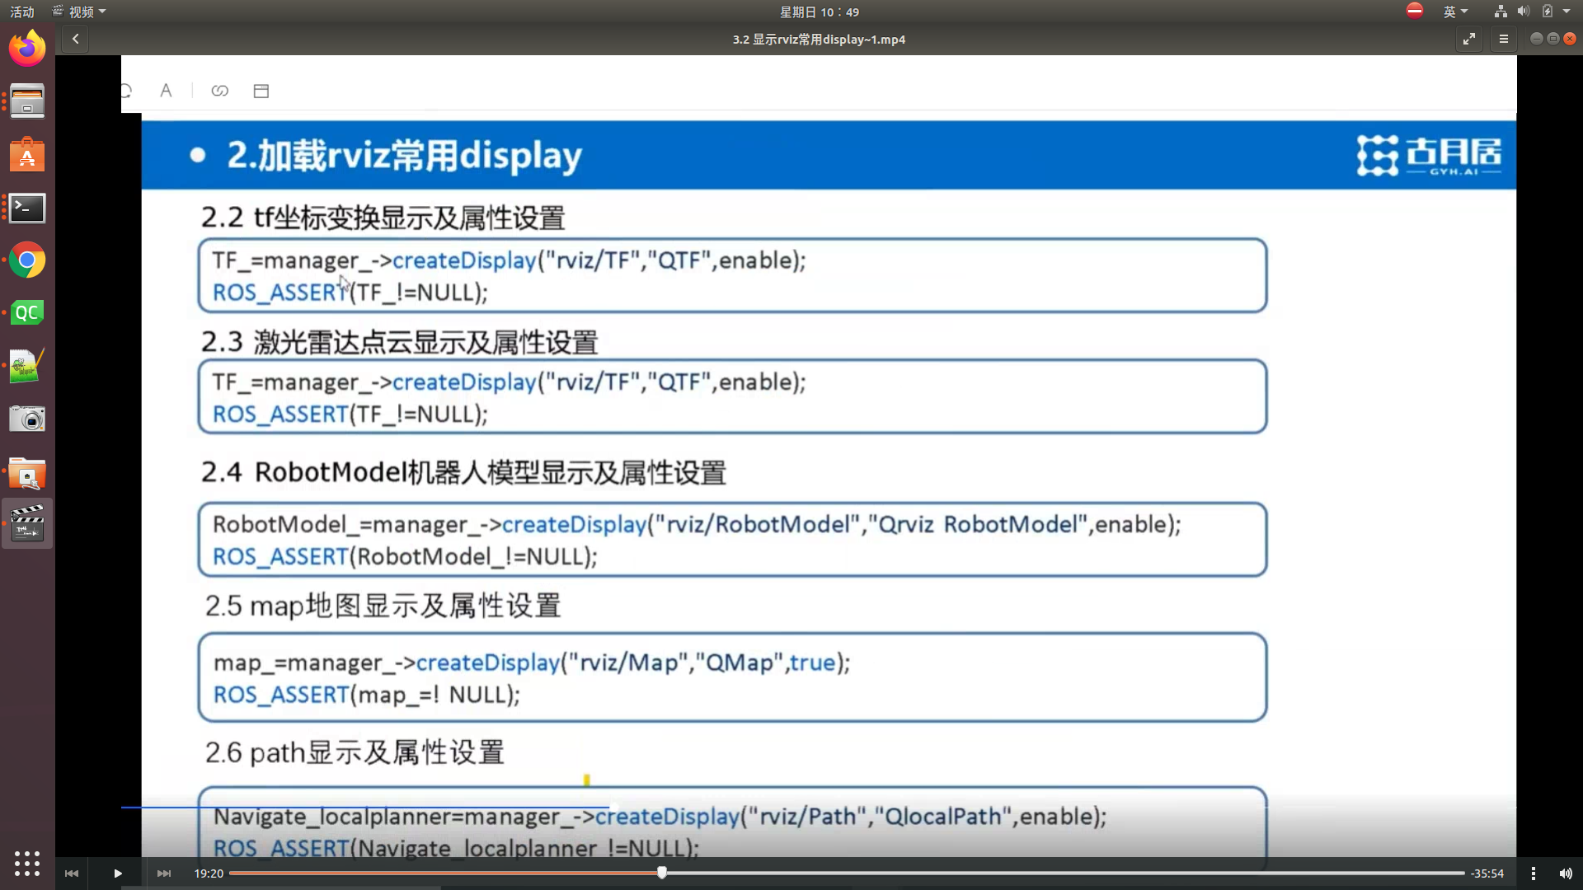Open the screenshot camera app
Image resolution: width=1583 pixels, height=890 pixels.
tap(27, 419)
